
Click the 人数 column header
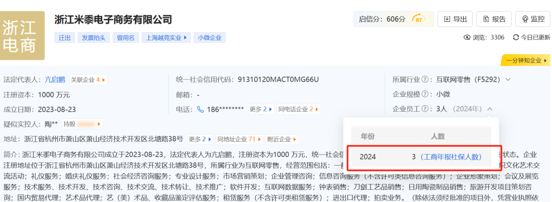coord(439,136)
